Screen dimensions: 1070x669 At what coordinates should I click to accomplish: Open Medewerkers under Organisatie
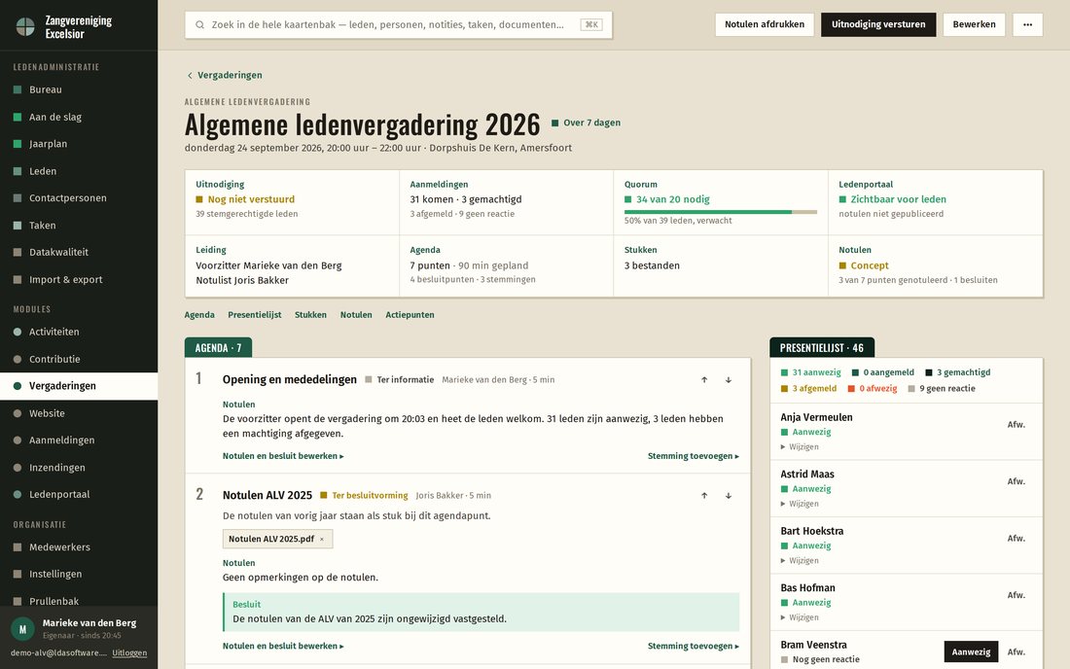(x=79, y=546)
